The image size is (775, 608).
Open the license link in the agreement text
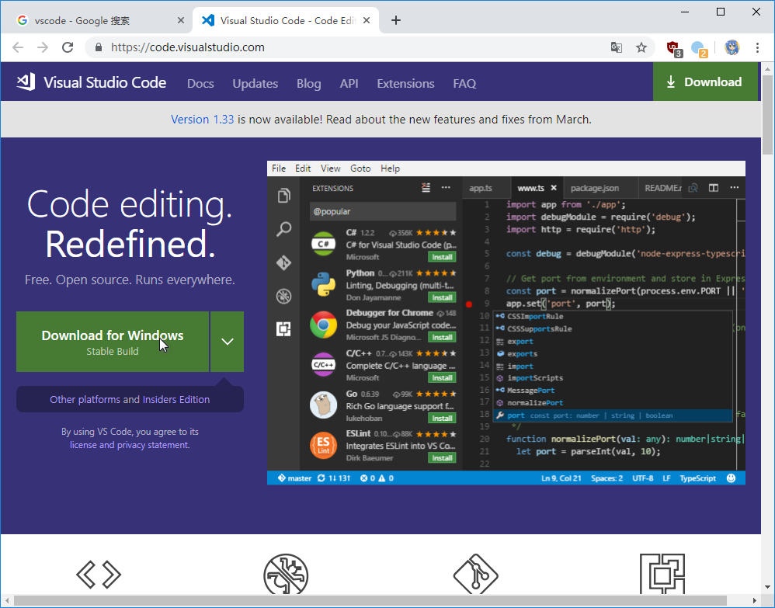click(x=83, y=445)
